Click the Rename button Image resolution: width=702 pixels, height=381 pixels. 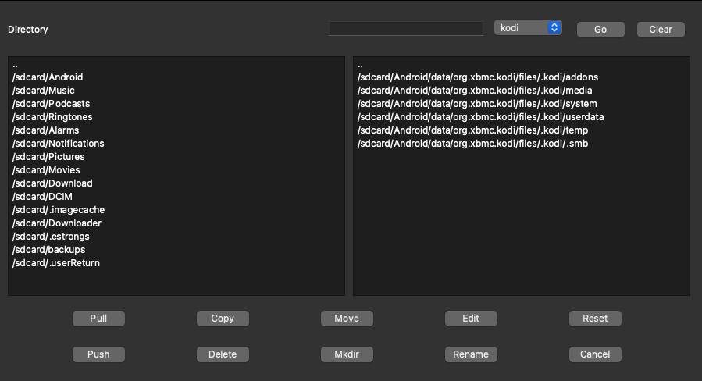tap(471, 354)
